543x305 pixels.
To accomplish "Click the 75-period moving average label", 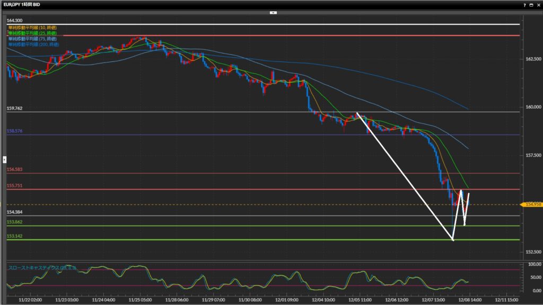I will [32, 39].
